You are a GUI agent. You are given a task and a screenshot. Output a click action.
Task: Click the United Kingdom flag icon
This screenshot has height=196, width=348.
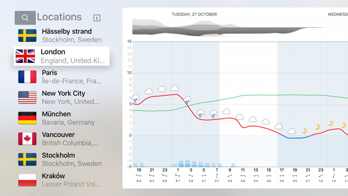(x=25, y=56)
